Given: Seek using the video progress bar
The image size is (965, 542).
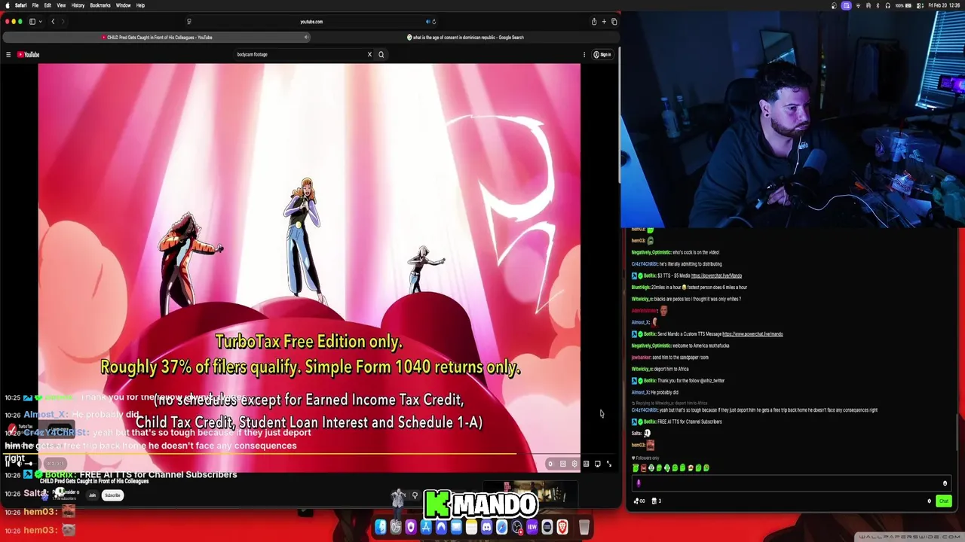Looking at the screenshot, I should pos(309,454).
